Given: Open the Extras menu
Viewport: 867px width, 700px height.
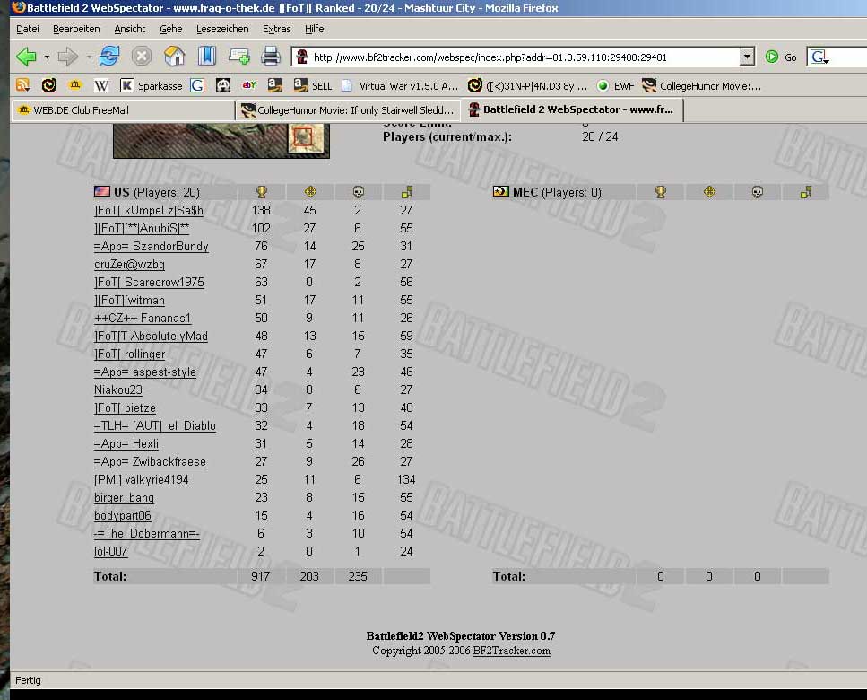Looking at the screenshot, I should click(x=276, y=29).
